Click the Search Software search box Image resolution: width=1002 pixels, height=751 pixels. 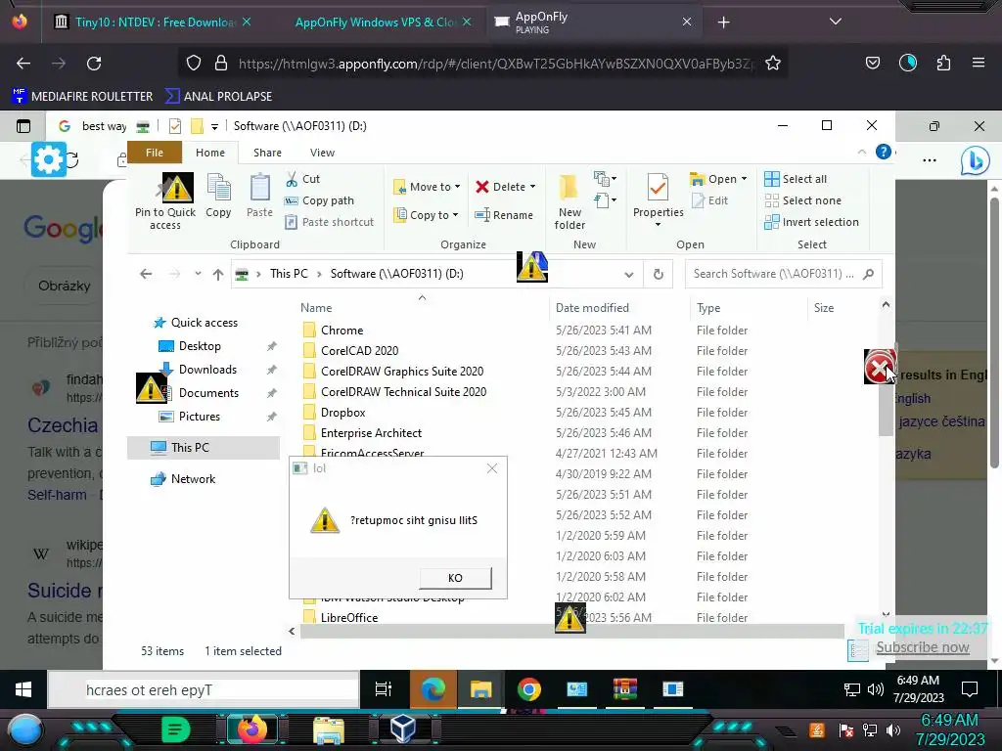784,274
